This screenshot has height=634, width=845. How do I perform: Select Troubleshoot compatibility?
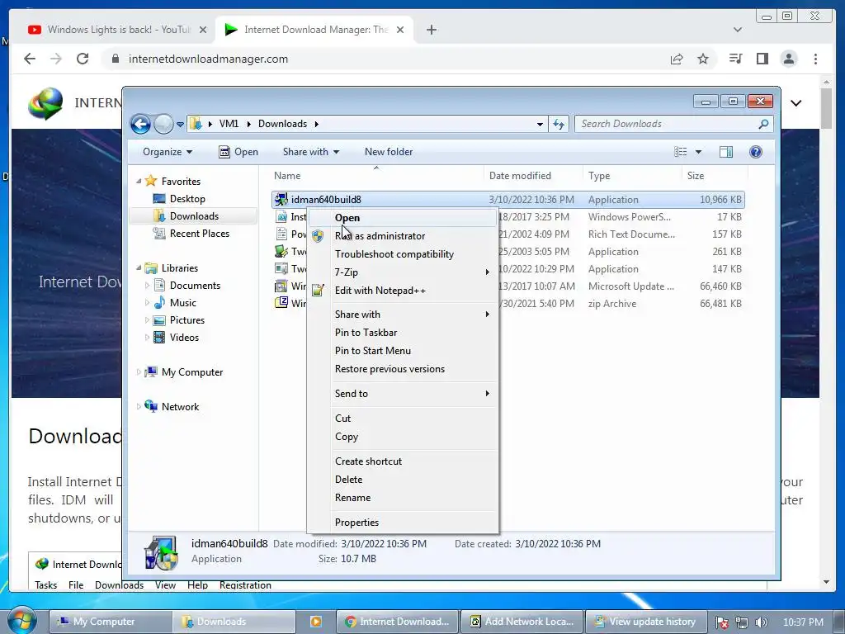pos(402,254)
